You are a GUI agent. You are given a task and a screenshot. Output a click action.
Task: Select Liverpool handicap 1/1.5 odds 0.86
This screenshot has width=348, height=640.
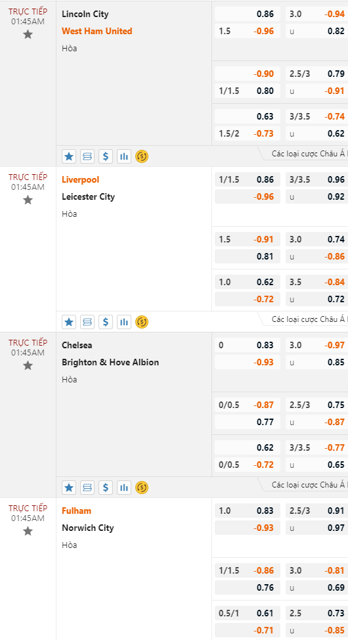click(x=248, y=179)
